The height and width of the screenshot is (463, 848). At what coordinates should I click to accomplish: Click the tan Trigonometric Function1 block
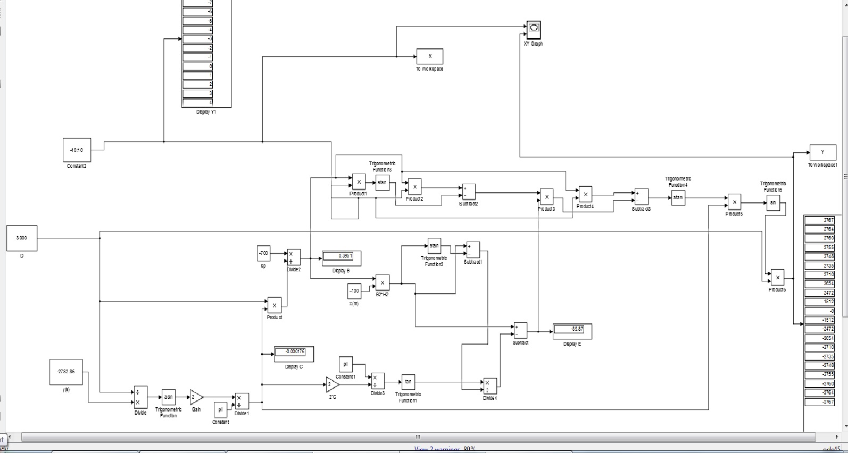pos(408,382)
